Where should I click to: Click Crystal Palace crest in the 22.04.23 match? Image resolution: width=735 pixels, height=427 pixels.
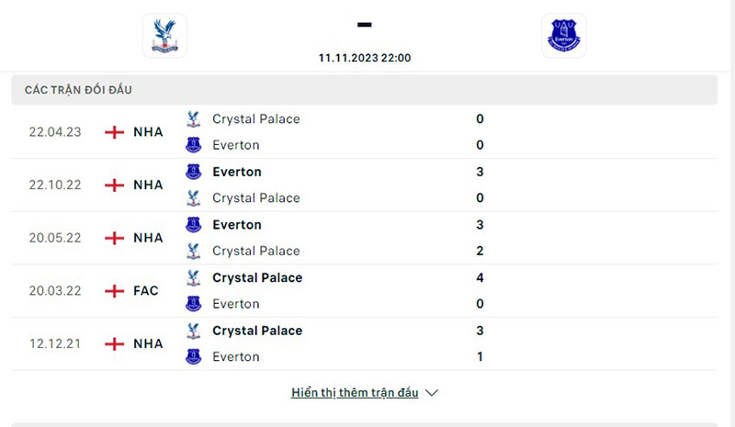193,119
